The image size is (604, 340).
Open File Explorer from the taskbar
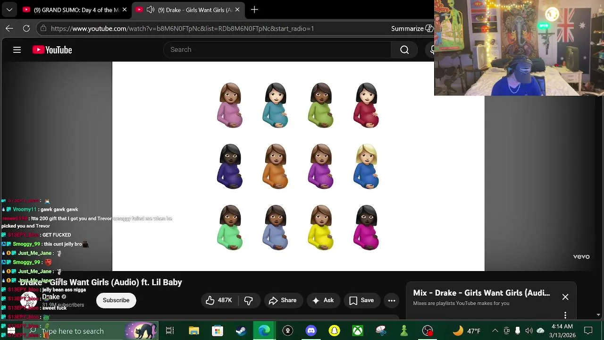coord(194,331)
